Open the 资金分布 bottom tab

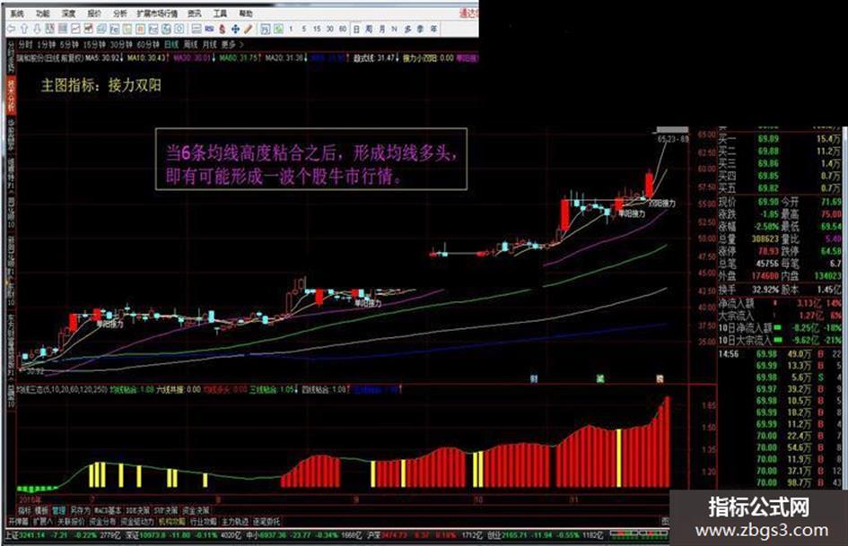[x=103, y=522]
